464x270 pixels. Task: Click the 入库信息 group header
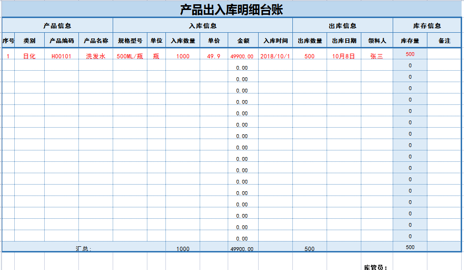tap(203, 26)
